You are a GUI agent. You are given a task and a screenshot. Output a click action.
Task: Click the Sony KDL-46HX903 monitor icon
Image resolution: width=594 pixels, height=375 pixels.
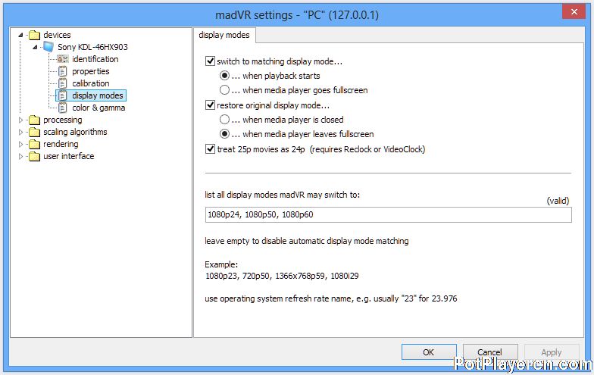click(48, 47)
